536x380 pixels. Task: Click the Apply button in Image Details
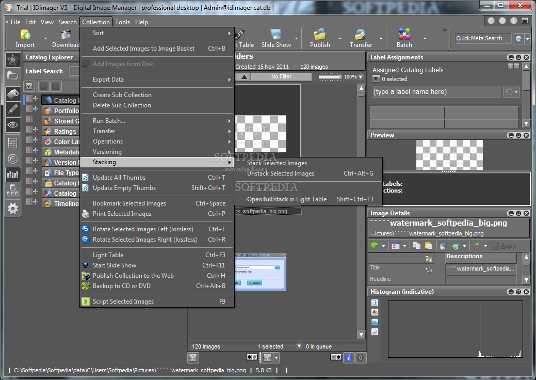coord(504,246)
